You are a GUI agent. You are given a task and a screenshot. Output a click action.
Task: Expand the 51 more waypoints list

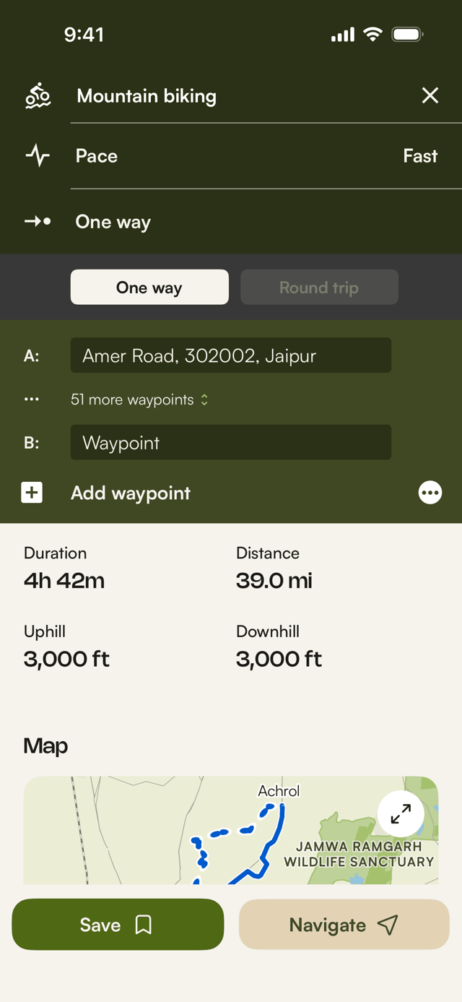139,399
